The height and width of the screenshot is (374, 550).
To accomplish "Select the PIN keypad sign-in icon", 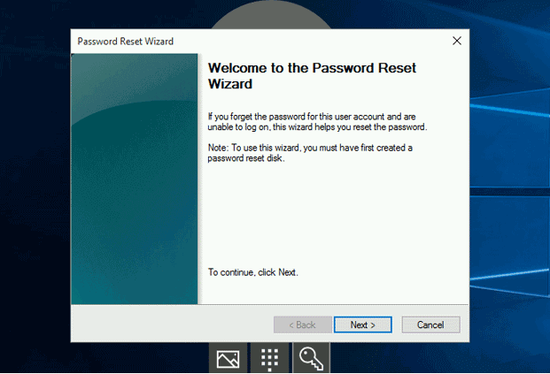I will point(270,358).
